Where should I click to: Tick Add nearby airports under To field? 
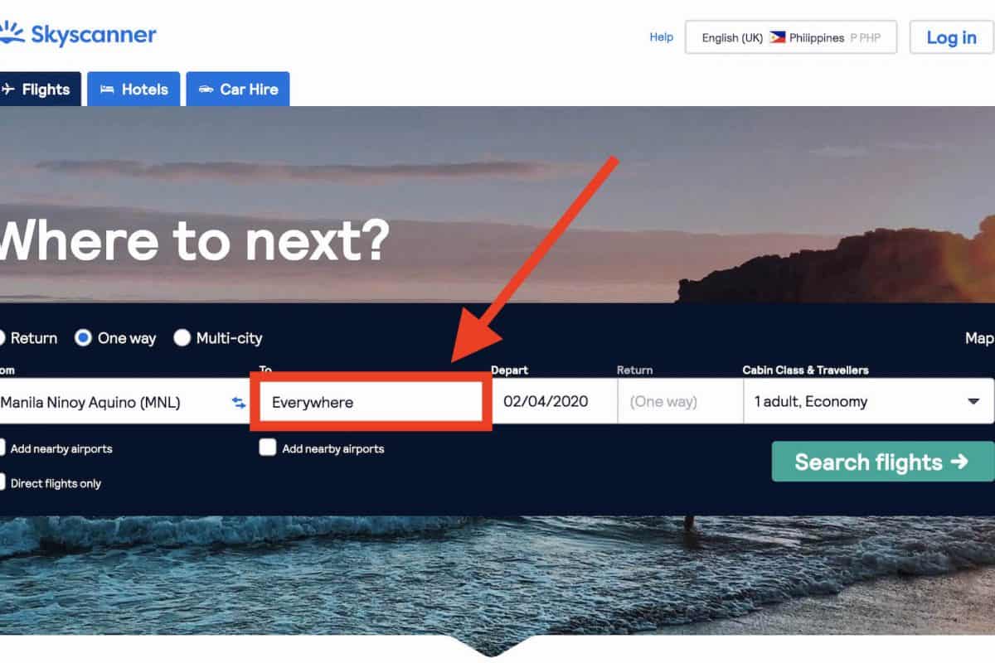268,448
